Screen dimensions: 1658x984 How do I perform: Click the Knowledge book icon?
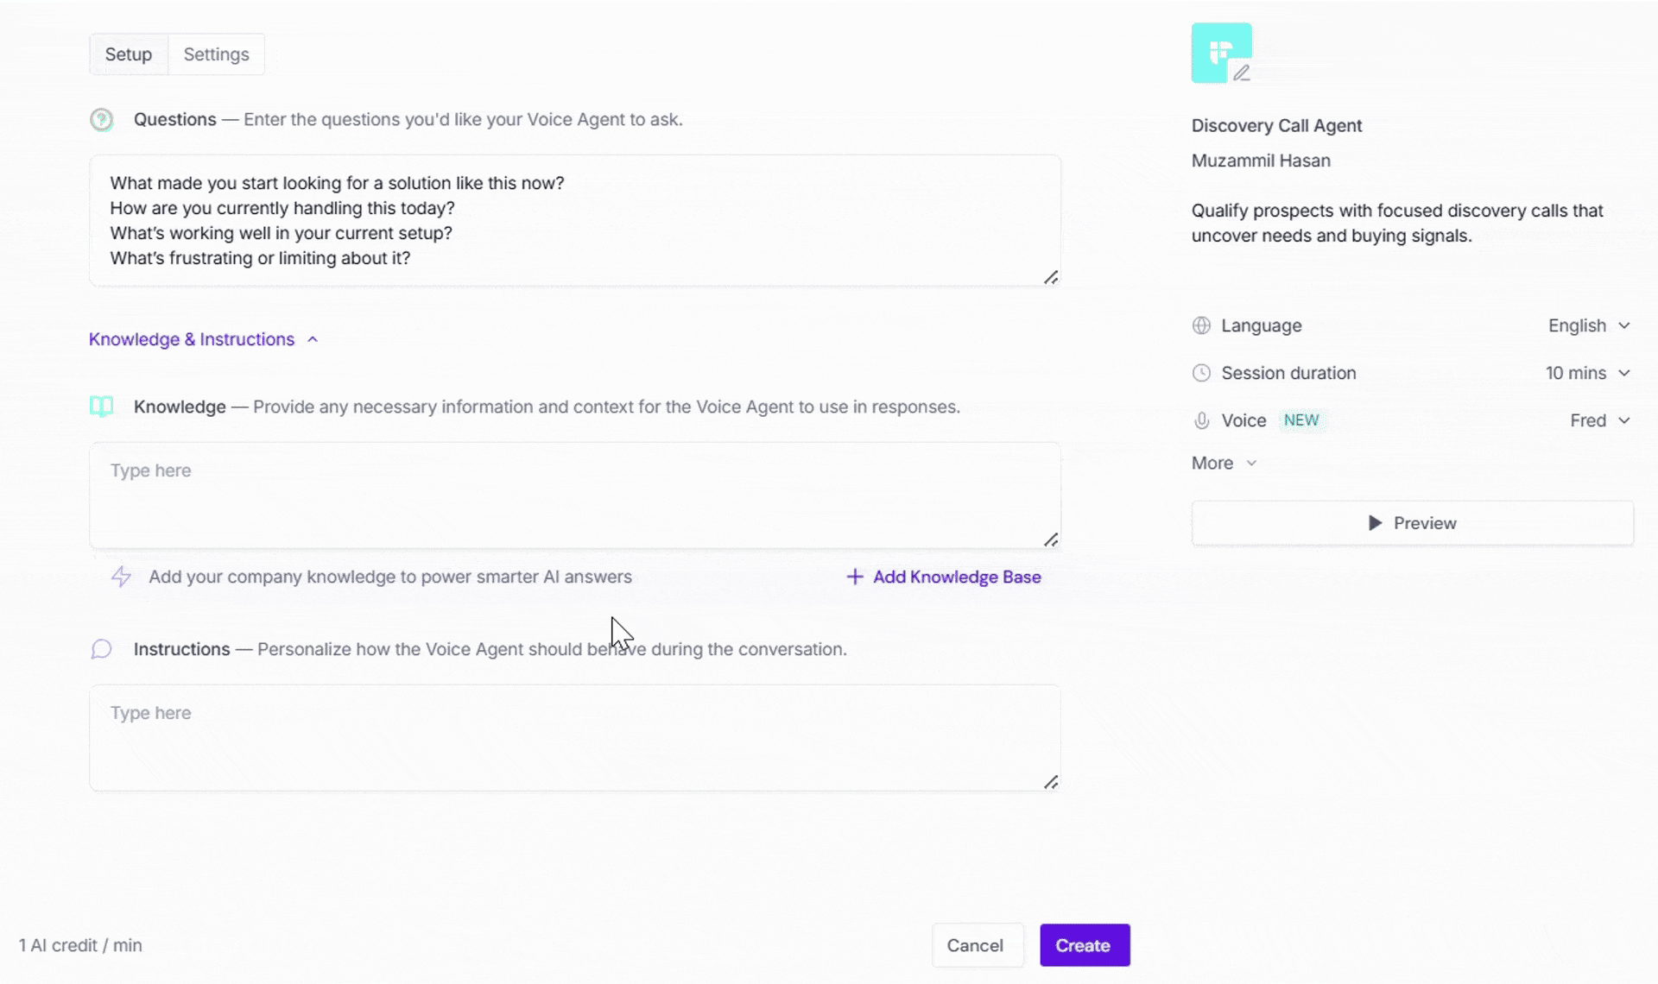click(x=102, y=407)
